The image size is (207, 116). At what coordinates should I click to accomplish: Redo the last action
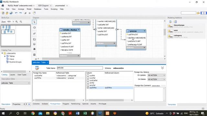pos(20,13)
